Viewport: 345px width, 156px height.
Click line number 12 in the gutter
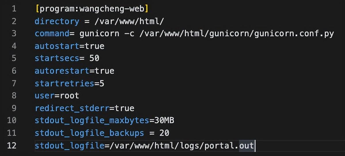12,145
